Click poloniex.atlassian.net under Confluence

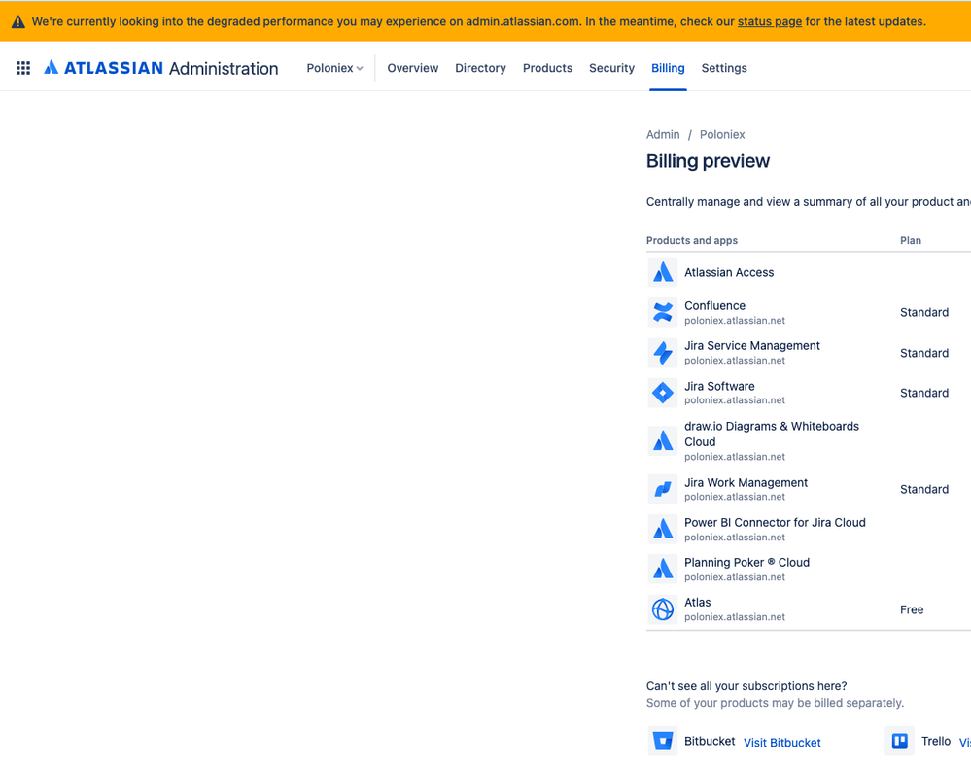[x=735, y=321]
